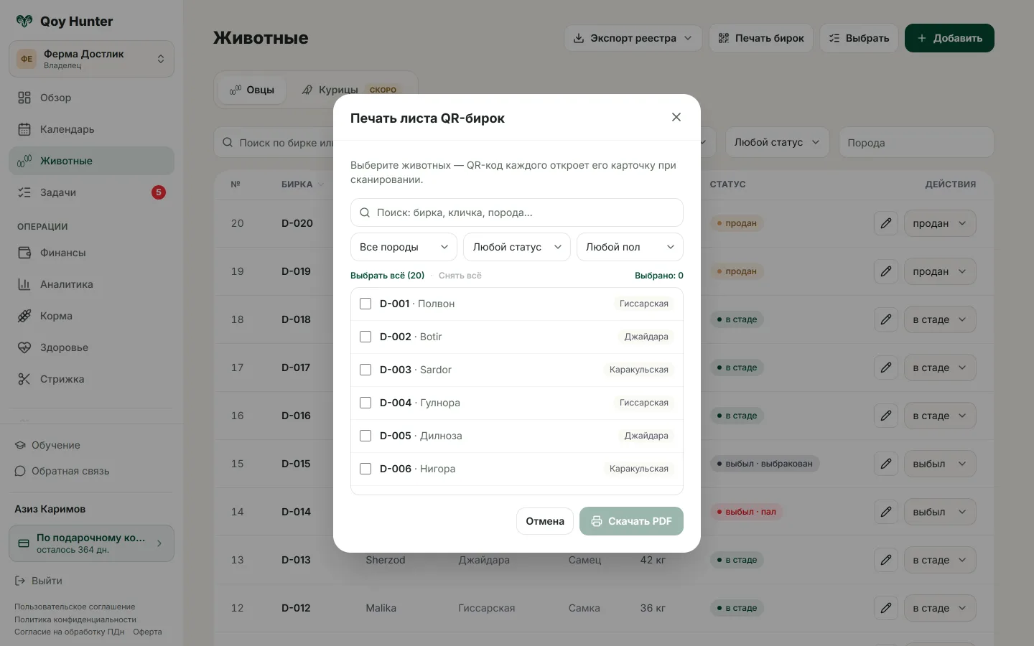Click the Стрижка scissors icon
Screen dimensions: 1034x646
click(x=24, y=379)
